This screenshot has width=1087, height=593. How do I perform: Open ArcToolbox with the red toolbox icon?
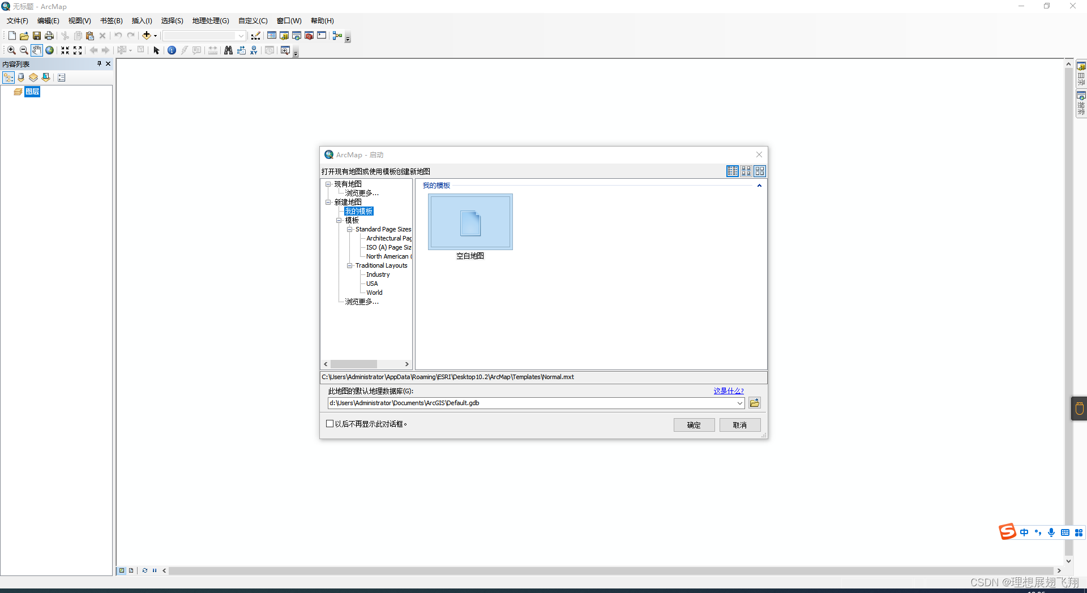pos(309,36)
